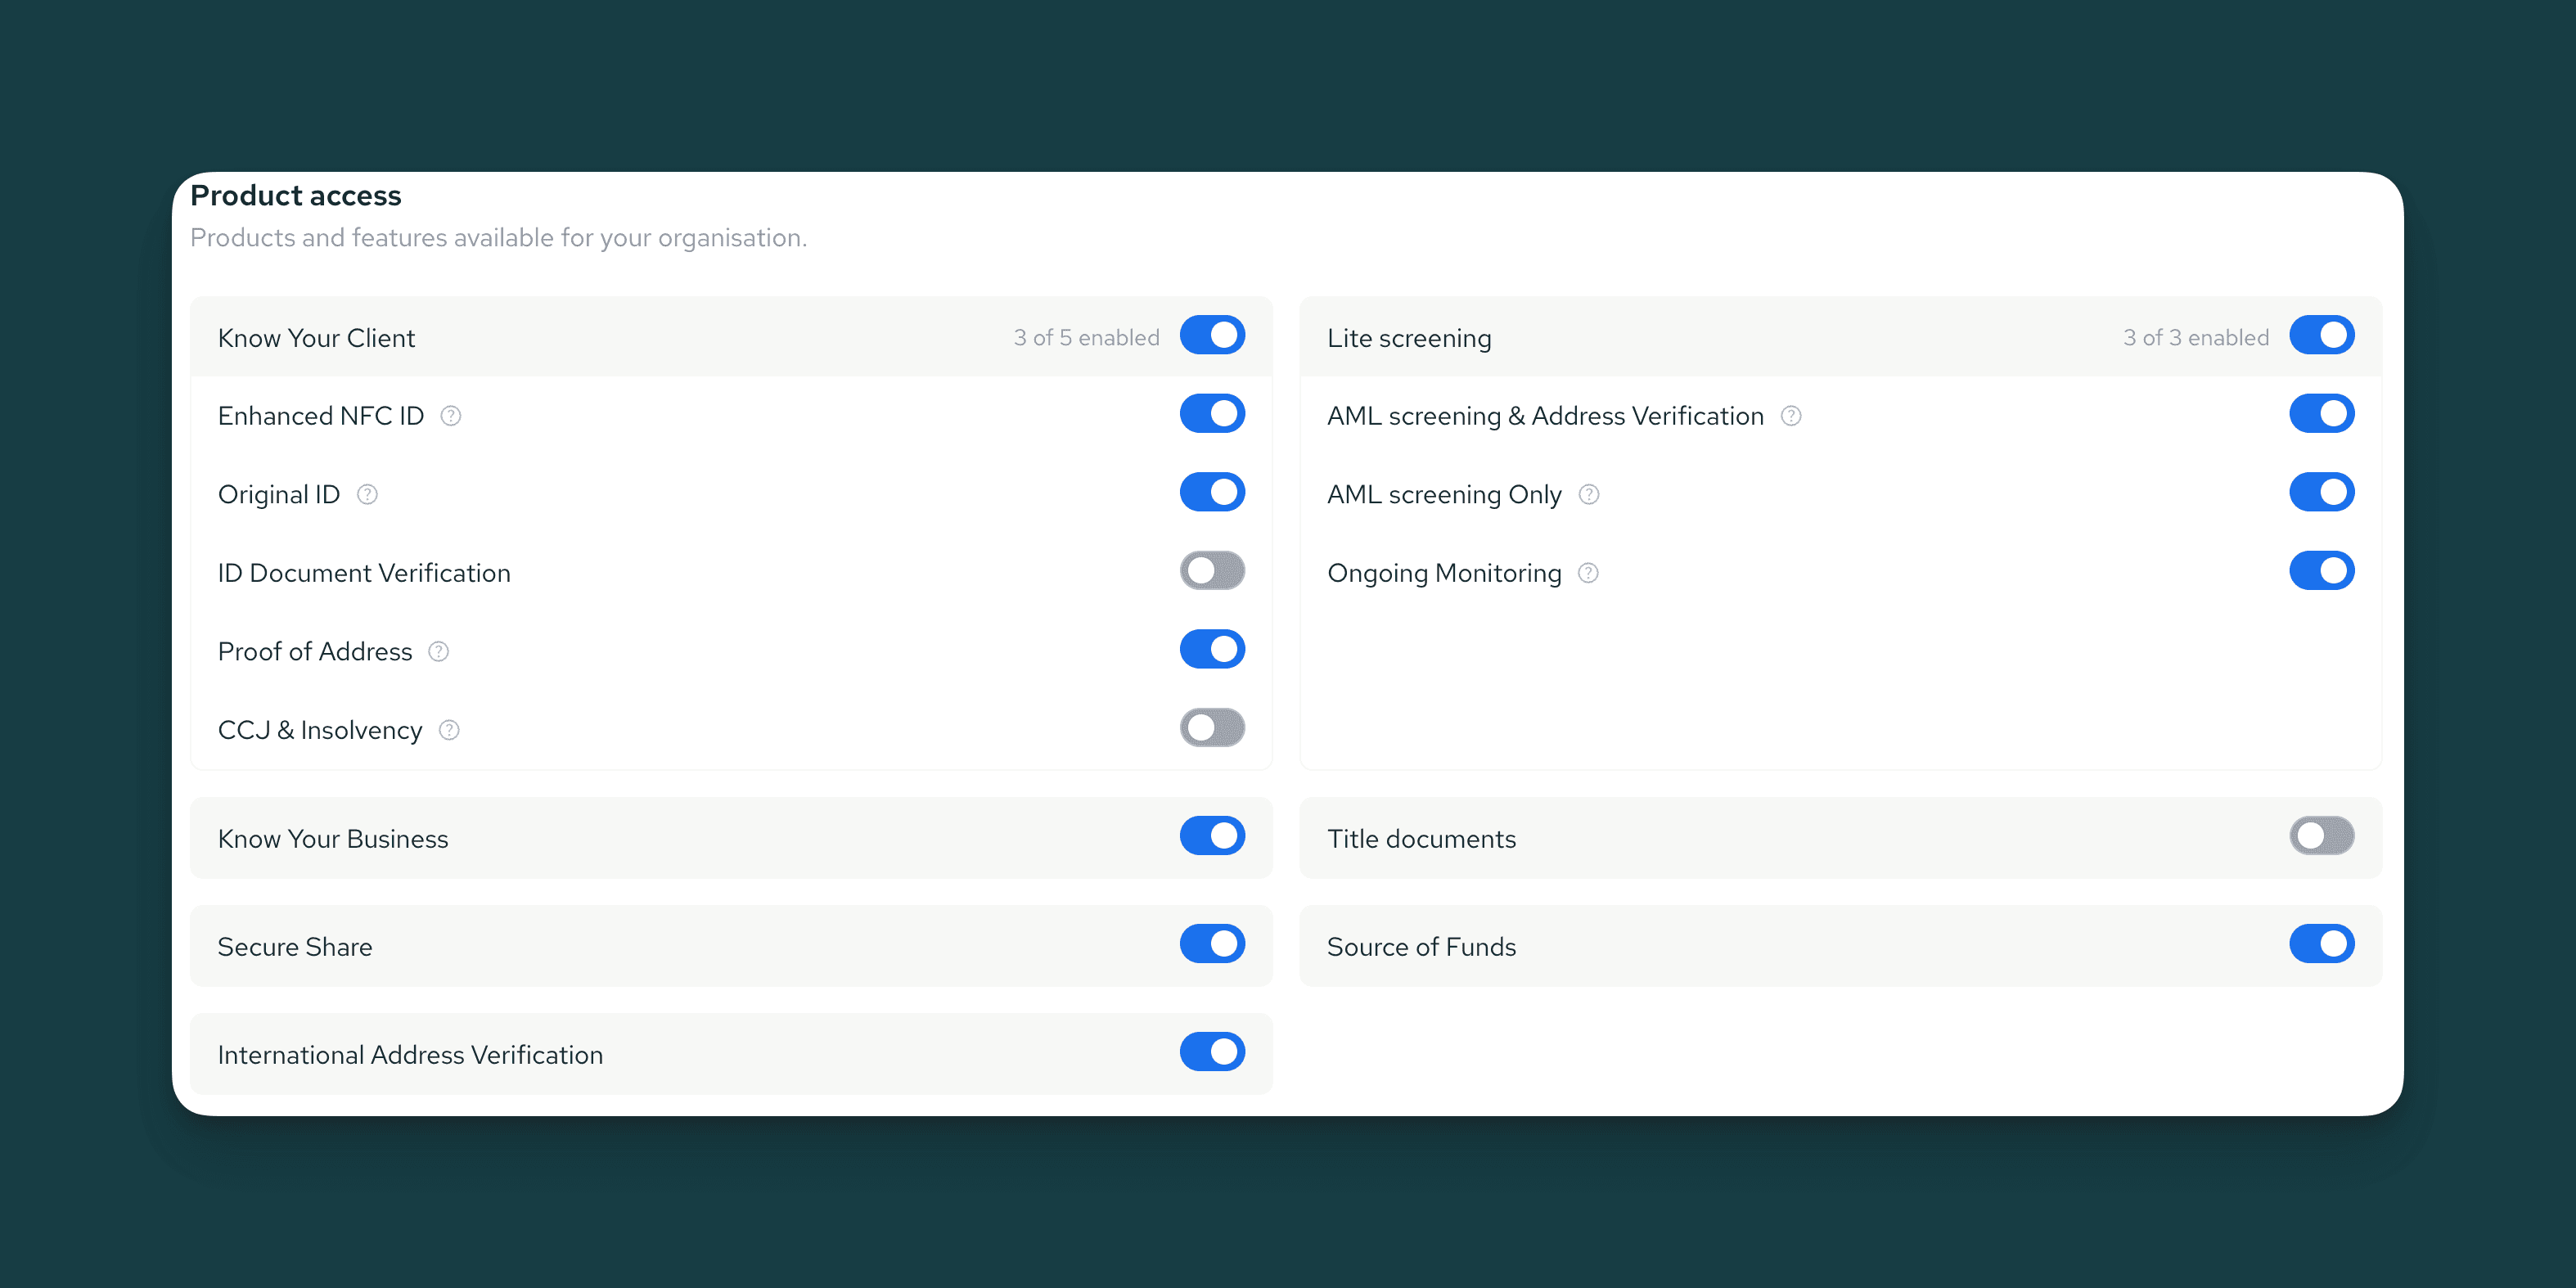
Task: Turn off Source of Funds switch
Action: 2321,944
